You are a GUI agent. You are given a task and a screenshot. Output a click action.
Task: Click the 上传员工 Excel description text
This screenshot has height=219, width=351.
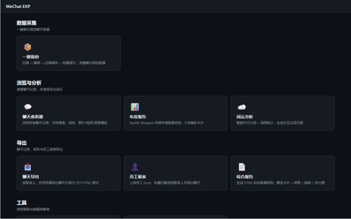[165, 183]
